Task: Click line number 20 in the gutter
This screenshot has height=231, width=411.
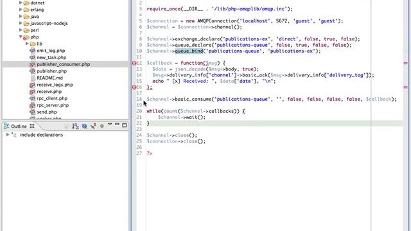Action: (x=139, y=111)
